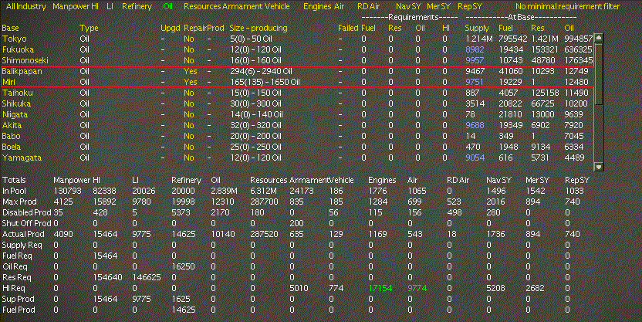Screen dimensions: 642x322
Task: Open the Boela base
Action: [12, 147]
